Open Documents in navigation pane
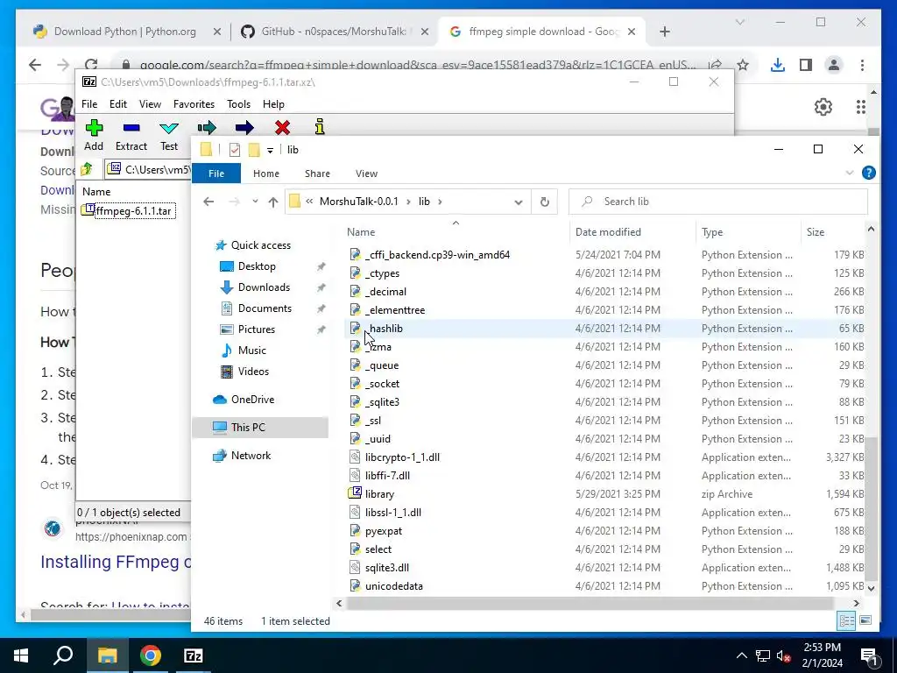Screen dimensions: 897x673 tap(265, 308)
